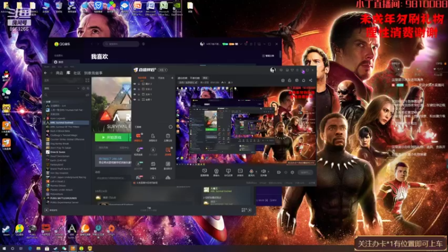The width and height of the screenshot is (448, 252).
Task: Click the green 开始游戏 play button
Action: pos(112,137)
